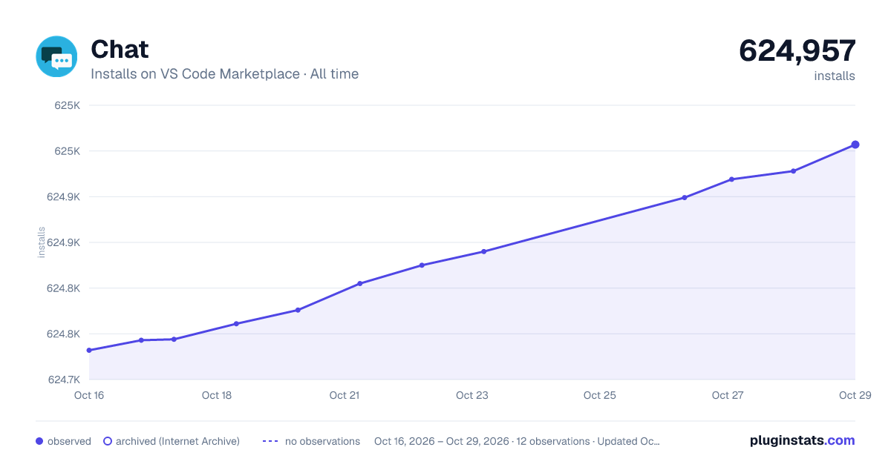Select the large highlighted endpoint at Oct 29
Viewport: 891px width, 467px height.
[855, 145]
